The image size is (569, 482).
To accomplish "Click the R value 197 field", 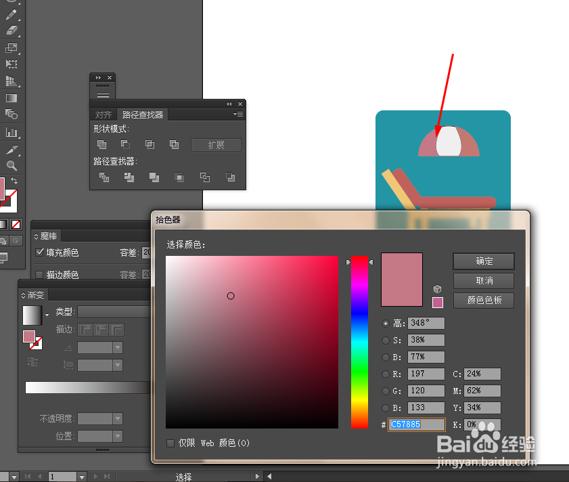I will click(426, 374).
